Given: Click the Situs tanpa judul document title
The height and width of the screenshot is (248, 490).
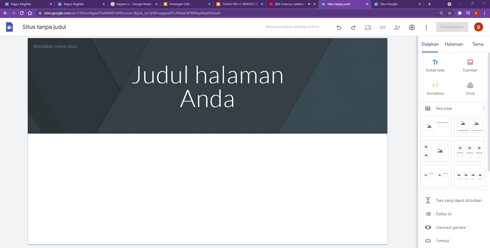Looking at the screenshot, I should pyautogui.click(x=44, y=27).
